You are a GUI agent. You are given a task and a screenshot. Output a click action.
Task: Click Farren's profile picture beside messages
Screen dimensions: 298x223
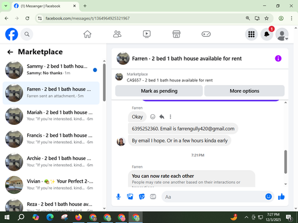click(x=121, y=142)
